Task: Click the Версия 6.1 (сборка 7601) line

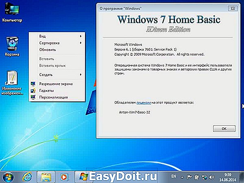Action: point(145,50)
